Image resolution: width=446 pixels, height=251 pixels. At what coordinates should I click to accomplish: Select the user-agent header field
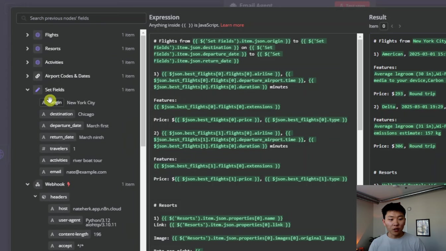tap(65, 220)
